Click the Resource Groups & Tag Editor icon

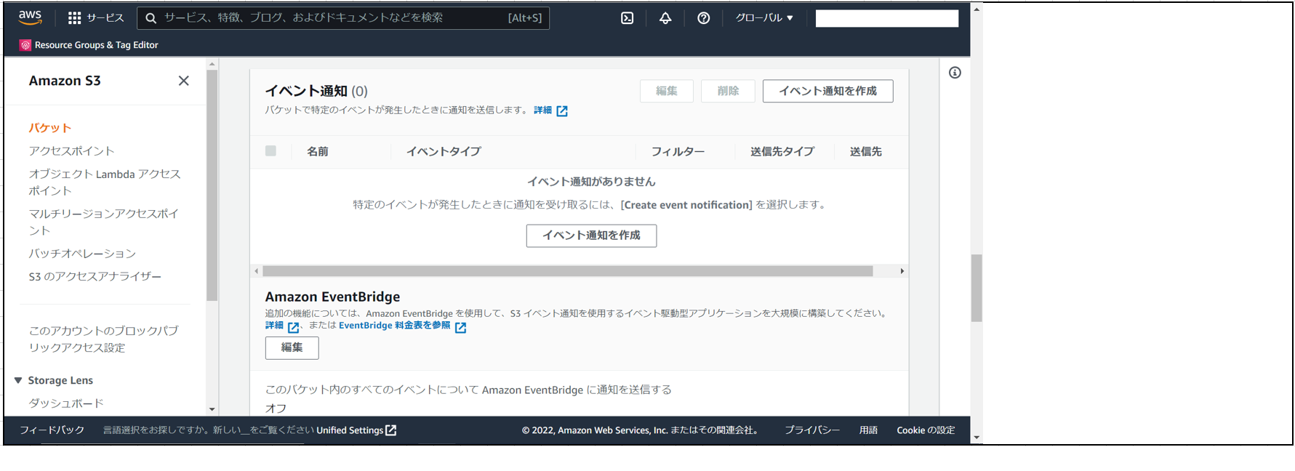(25, 45)
